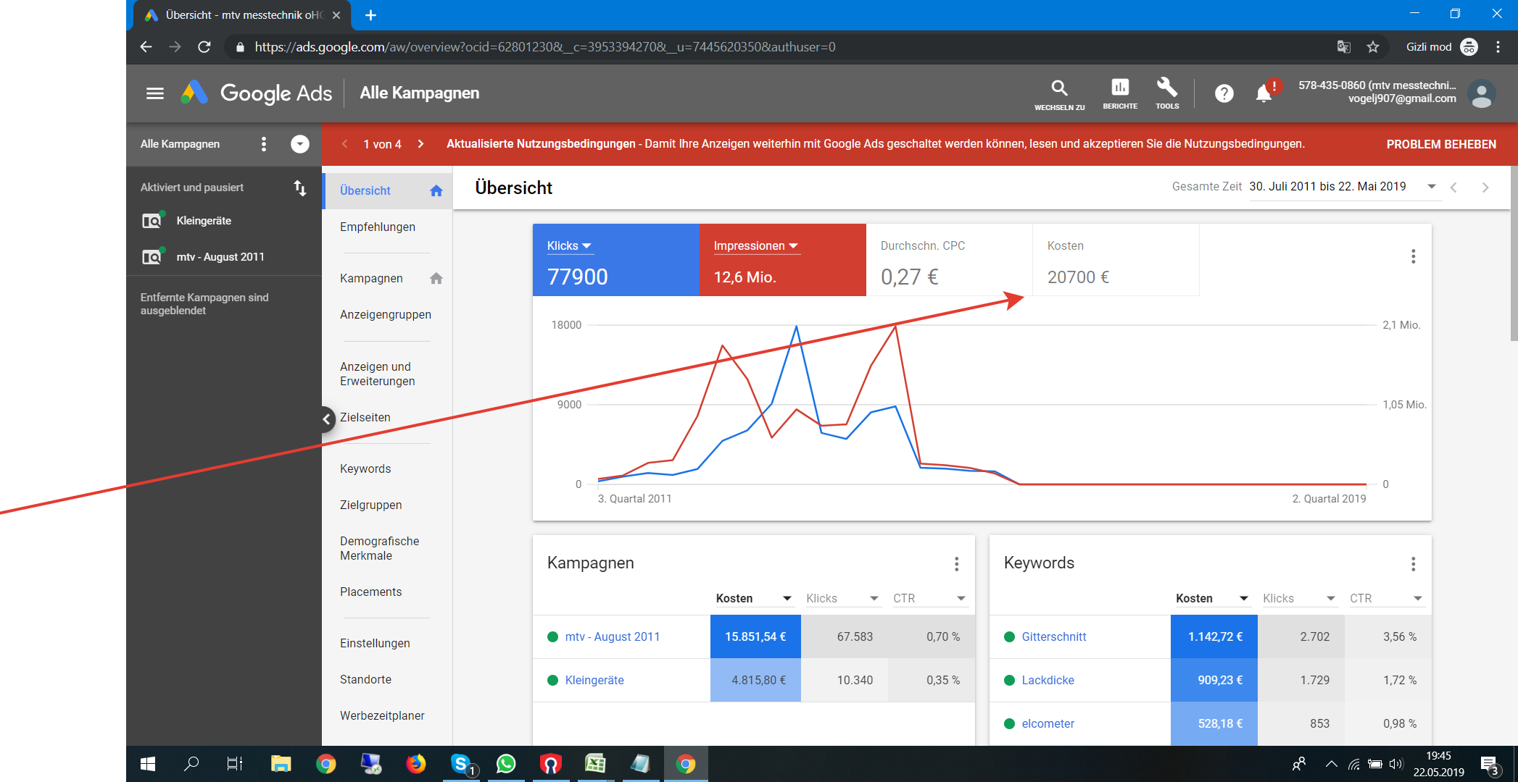The height and width of the screenshot is (782, 1518).
Task: Bookmark this page with the star icon
Action: [1373, 47]
